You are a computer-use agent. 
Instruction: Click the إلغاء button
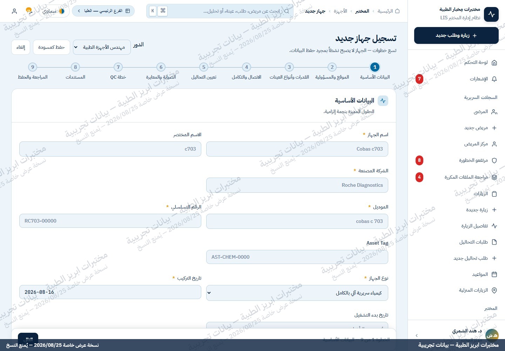click(x=21, y=47)
